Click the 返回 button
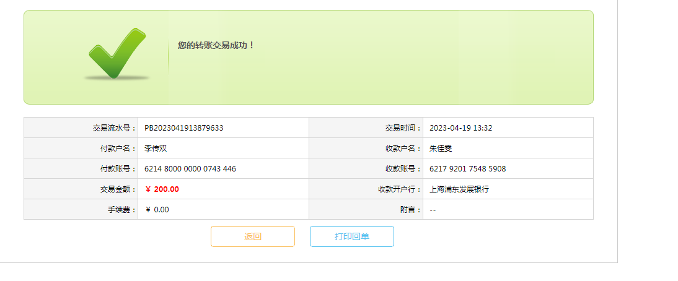The image size is (678, 281). (253, 236)
